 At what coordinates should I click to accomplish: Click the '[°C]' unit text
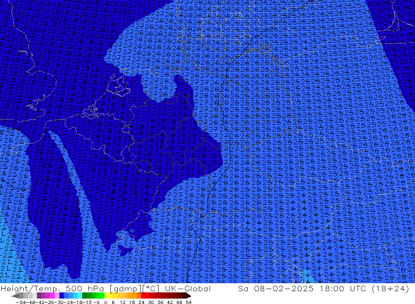151,289
